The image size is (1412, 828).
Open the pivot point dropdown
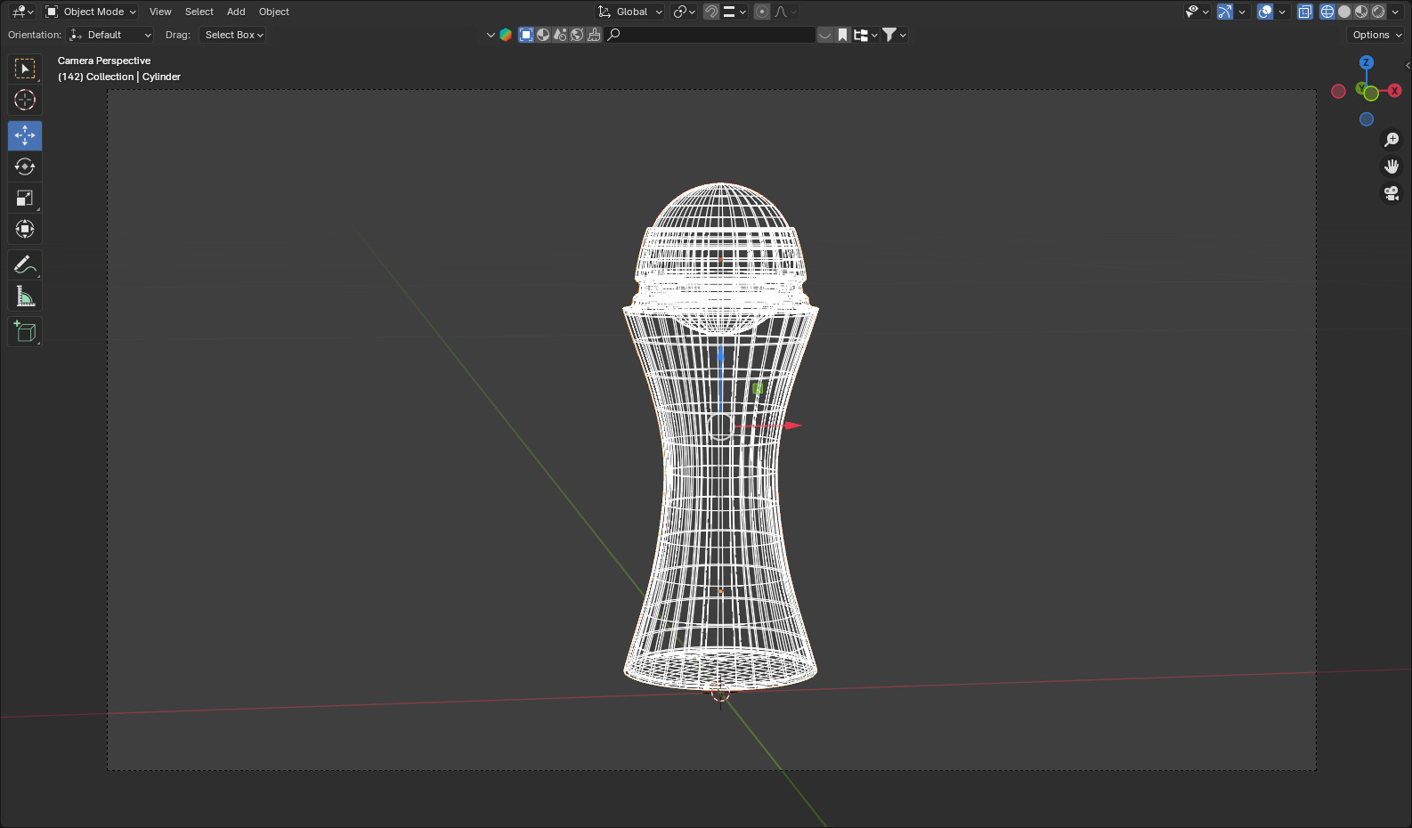pos(684,12)
